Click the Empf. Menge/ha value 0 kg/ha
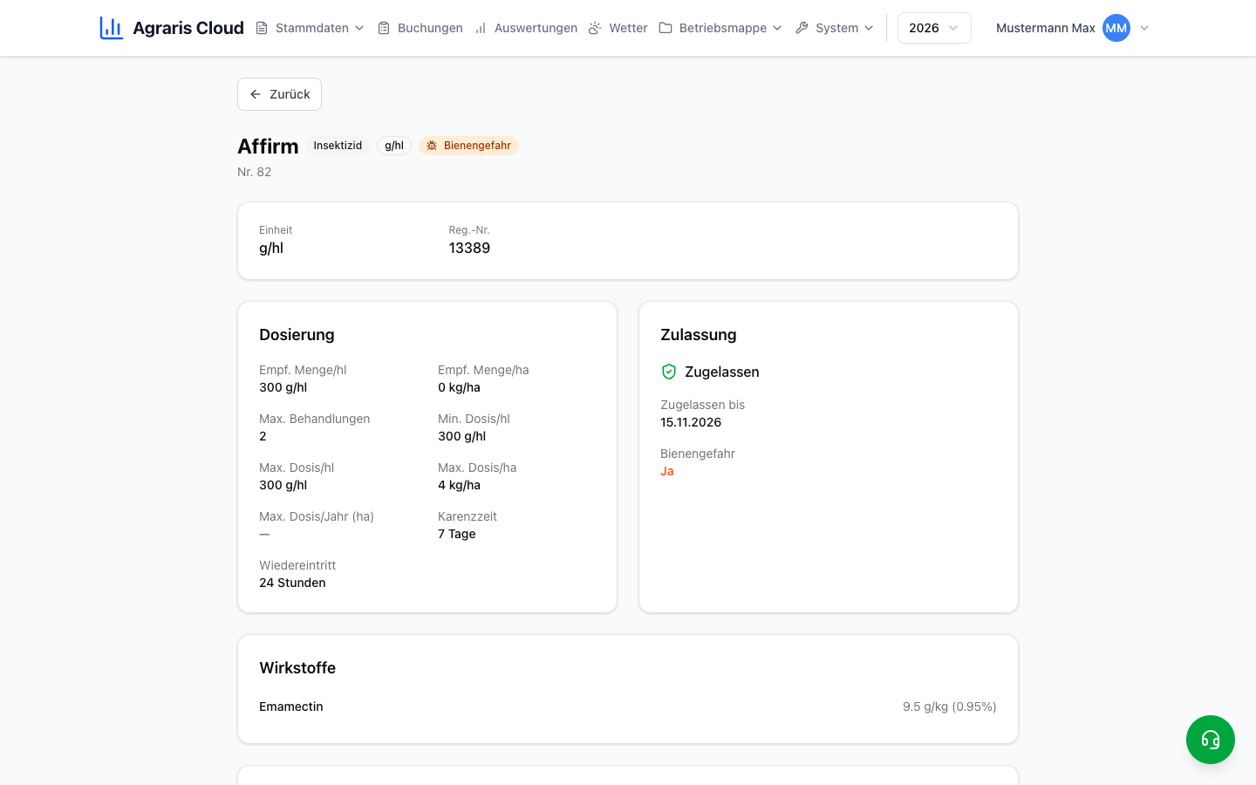This screenshot has width=1256, height=785. (459, 387)
